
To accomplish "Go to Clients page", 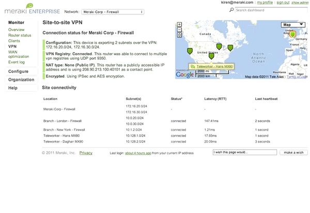I will click(x=14, y=41).
